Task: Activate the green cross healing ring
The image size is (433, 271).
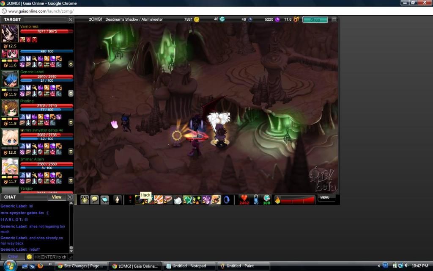Action: 187,200
